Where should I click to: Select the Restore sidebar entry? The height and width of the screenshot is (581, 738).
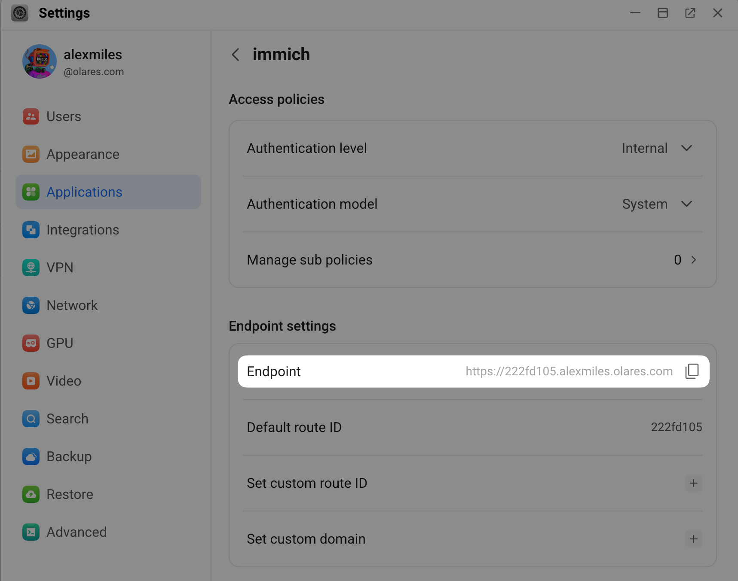[x=70, y=494]
